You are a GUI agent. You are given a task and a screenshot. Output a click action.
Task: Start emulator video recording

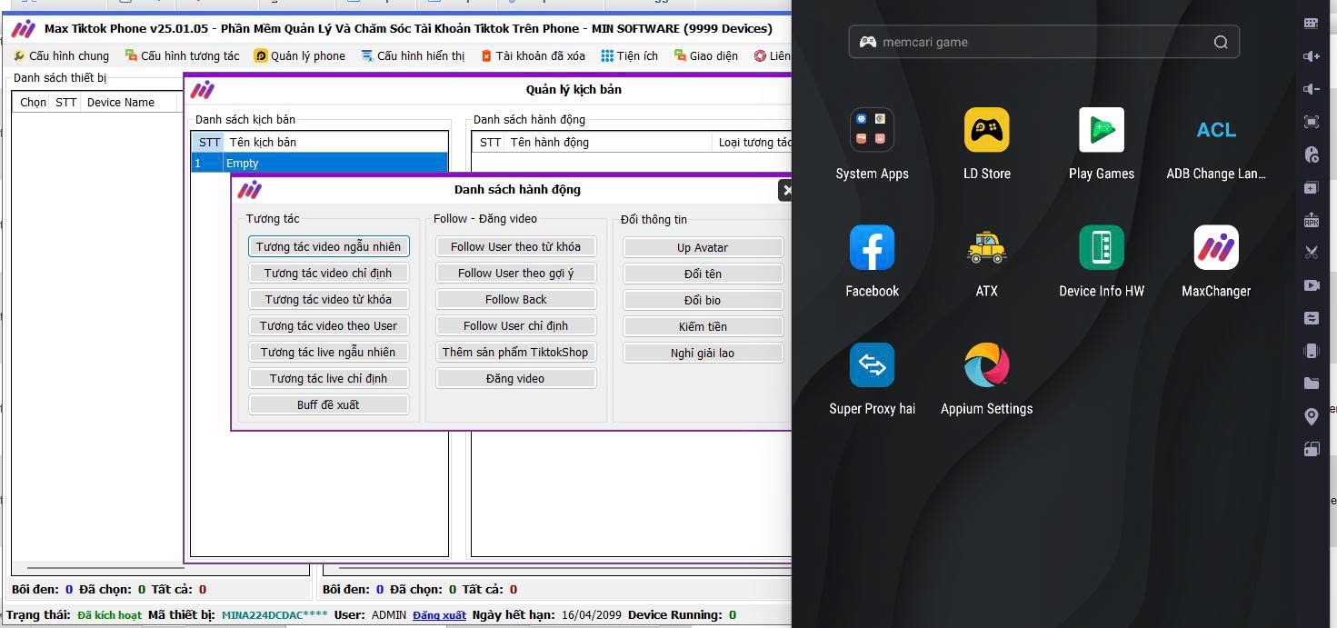[x=1312, y=285]
